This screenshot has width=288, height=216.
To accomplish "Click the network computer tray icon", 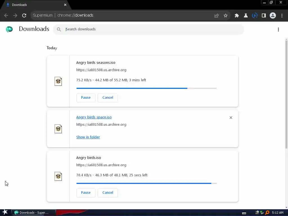I will point(257,213).
